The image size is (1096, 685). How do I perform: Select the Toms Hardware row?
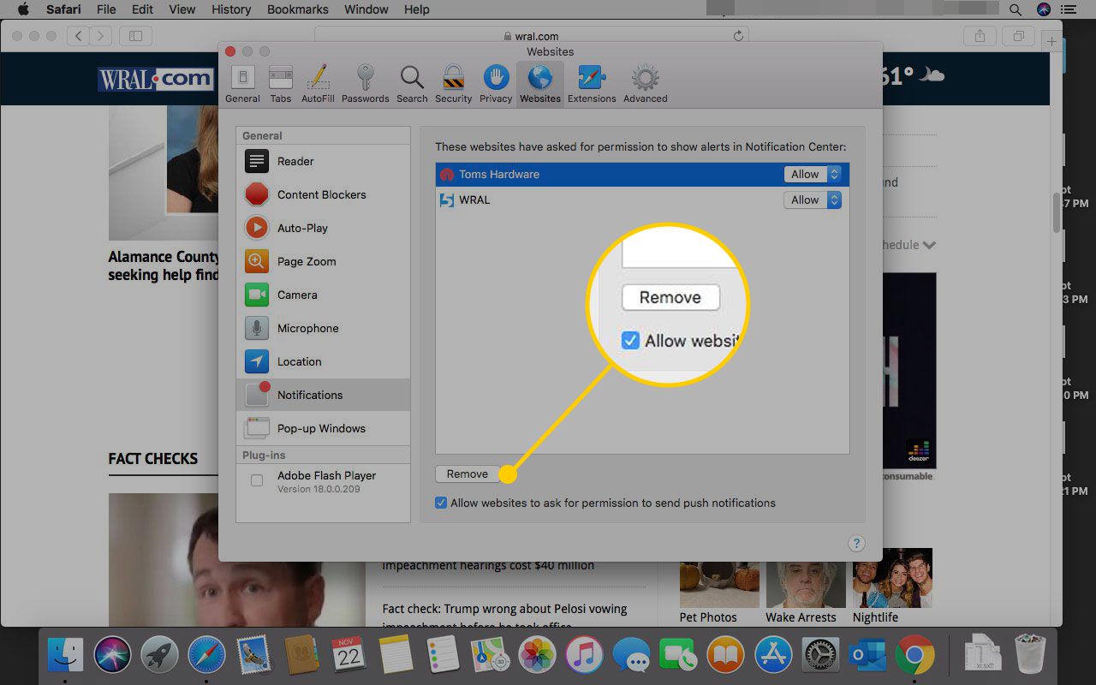tap(642, 174)
